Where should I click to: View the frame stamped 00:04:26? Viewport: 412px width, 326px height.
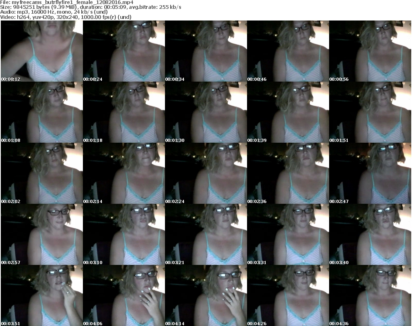tap(288, 295)
